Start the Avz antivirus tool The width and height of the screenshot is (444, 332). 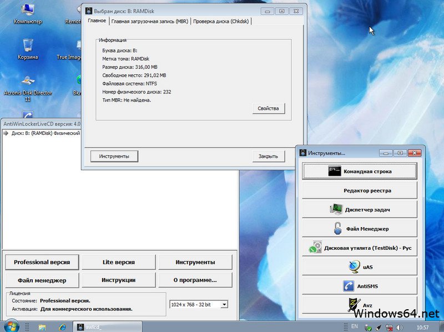click(x=359, y=305)
